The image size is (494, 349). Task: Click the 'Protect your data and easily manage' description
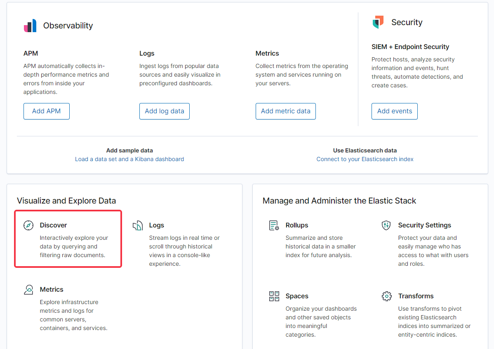[433, 251]
